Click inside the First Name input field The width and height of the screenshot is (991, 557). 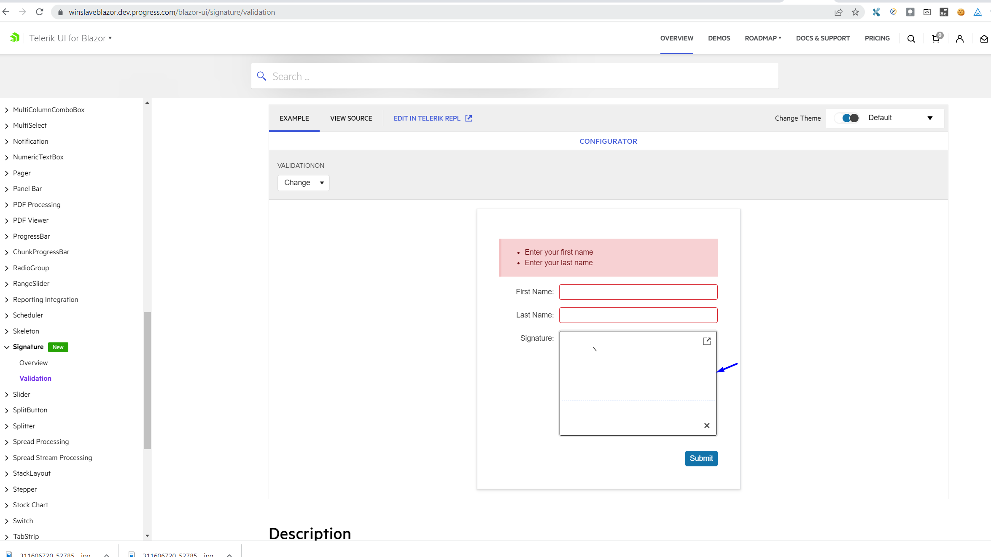[x=638, y=291]
